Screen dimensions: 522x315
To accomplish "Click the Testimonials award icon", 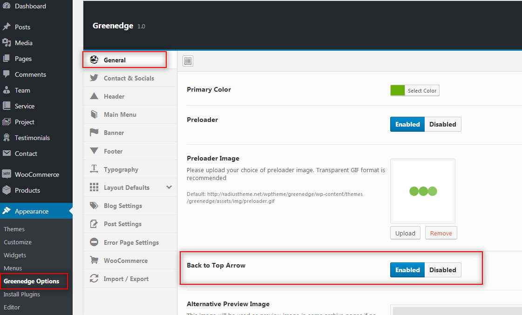I will (x=7, y=137).
